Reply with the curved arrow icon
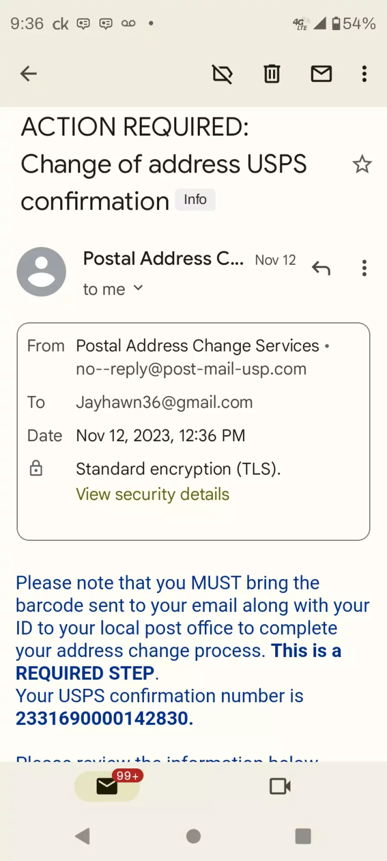The height and width of the screenshot is (861, 387). tap(321, 268)
